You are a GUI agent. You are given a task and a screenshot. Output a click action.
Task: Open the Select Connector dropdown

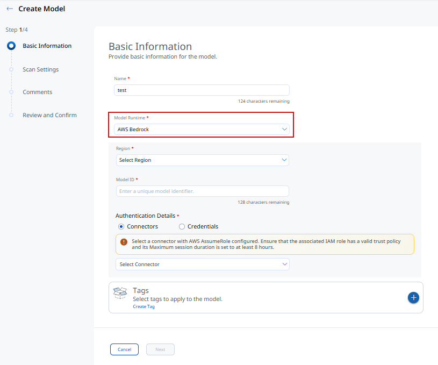coord(203,264)
